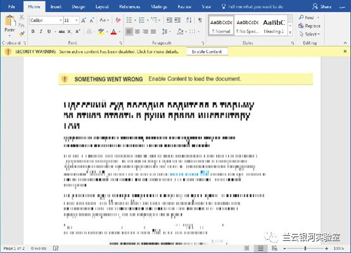This screenshot has height=253, width=351.
Task: Open the References tab
Action: (129, 7)
